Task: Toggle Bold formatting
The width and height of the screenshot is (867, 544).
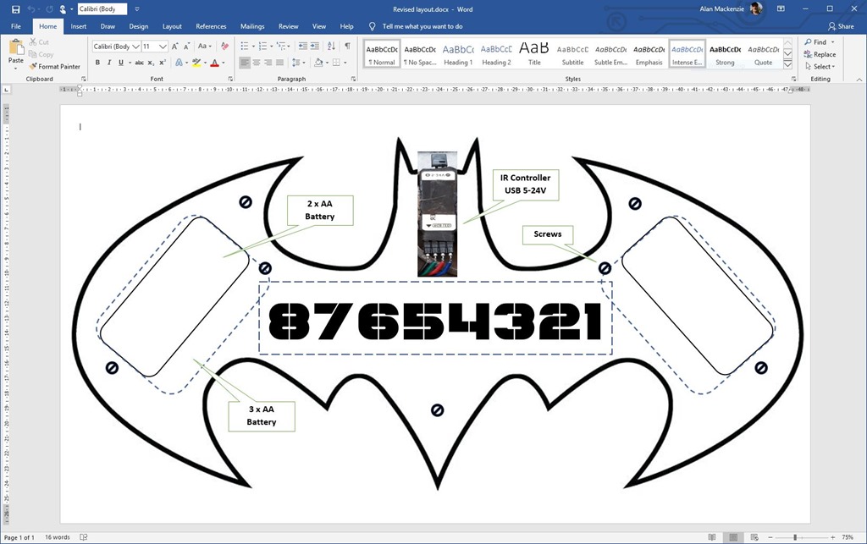Action: 97,63
